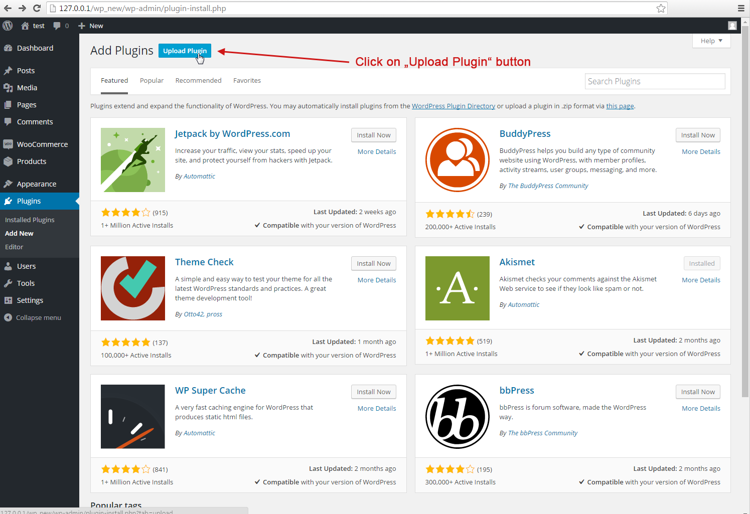
Task: Click Jetpack plugin thumbnail image
Action: pos(133,160)
